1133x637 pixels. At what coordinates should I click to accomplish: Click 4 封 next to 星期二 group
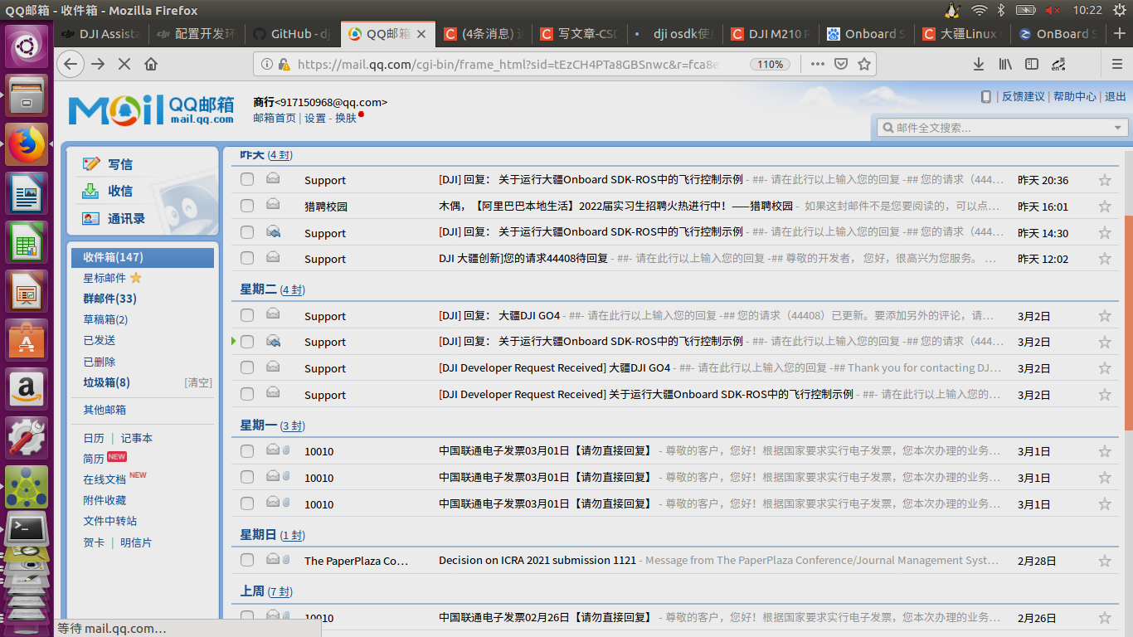pos(293,290)
